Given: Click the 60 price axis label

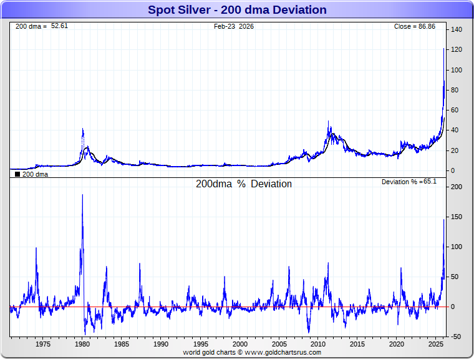Looking at the screenshot, I should pos(455,110).
